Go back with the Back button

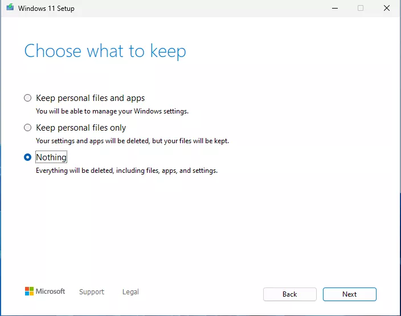click(x=290, y=294)
